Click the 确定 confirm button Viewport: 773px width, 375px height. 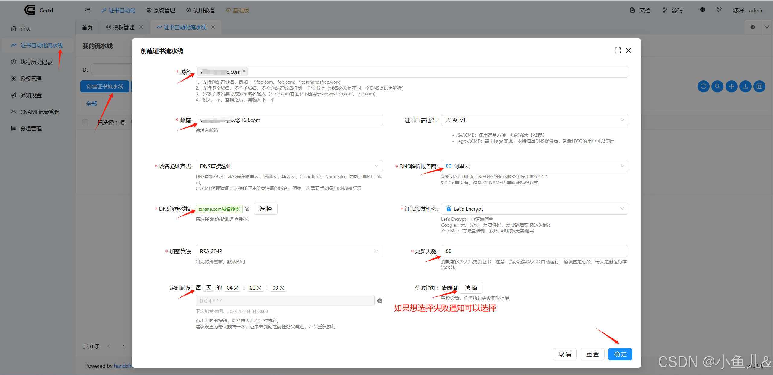[620, 354]
